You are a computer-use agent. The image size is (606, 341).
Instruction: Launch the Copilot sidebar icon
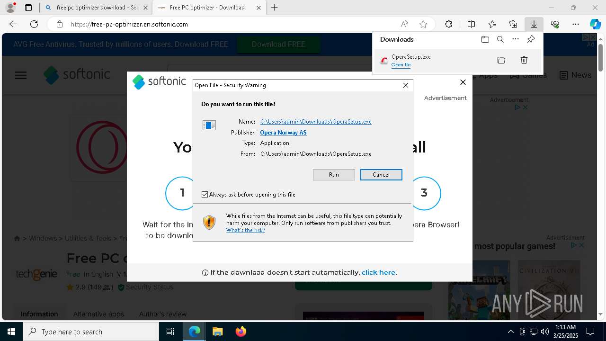pos(595,24)
